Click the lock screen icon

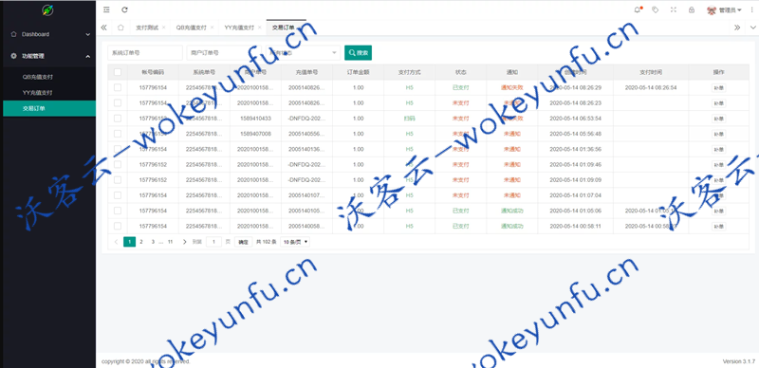click(692, 9)
